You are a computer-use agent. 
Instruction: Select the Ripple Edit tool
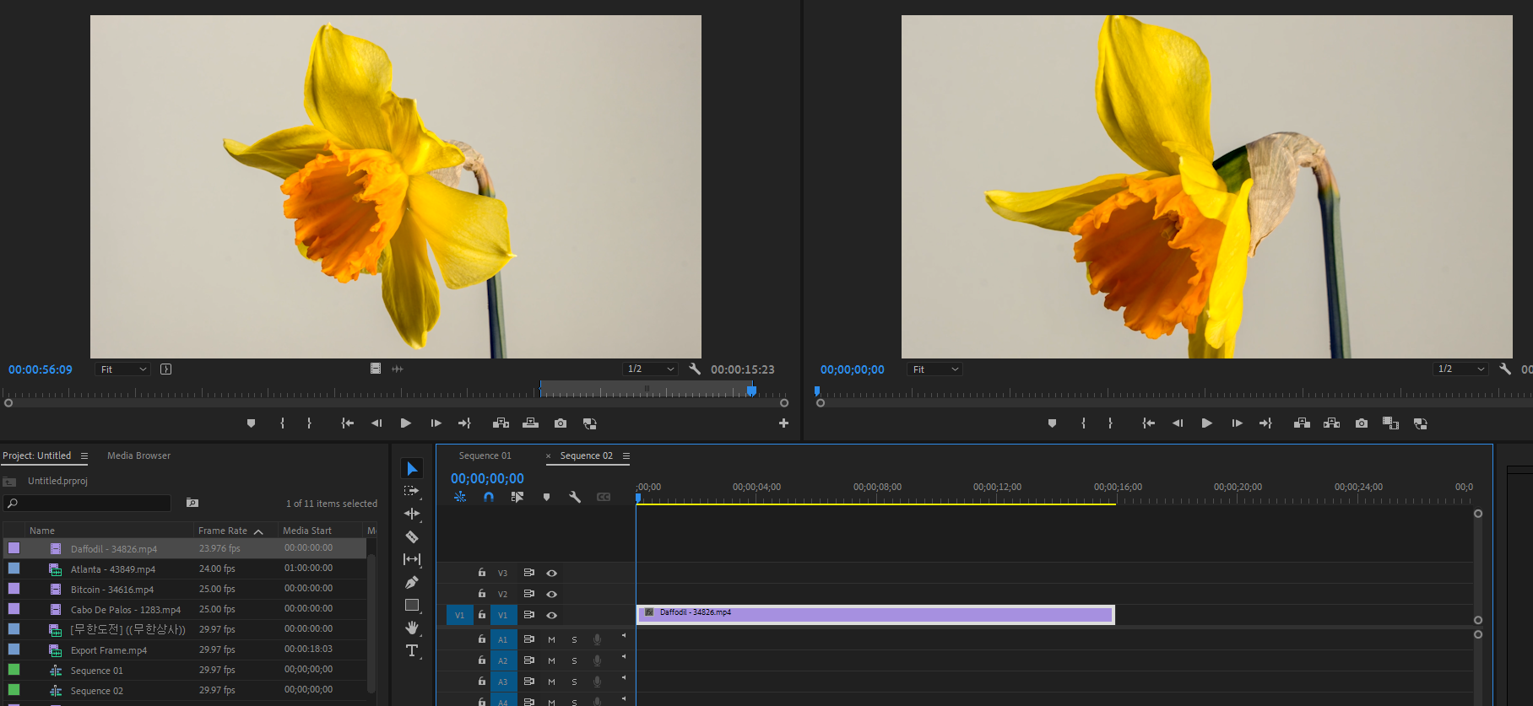(x=412, y=514)
